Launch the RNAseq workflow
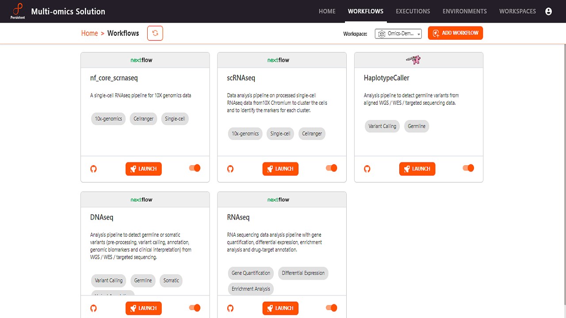The image size is (566, 318). (280, 308)
